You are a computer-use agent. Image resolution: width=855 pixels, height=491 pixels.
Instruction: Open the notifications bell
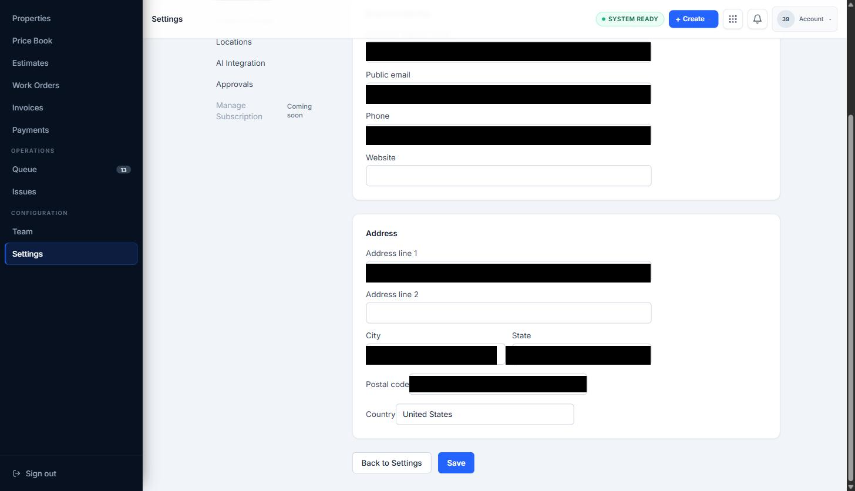click(x=758, y=19)
